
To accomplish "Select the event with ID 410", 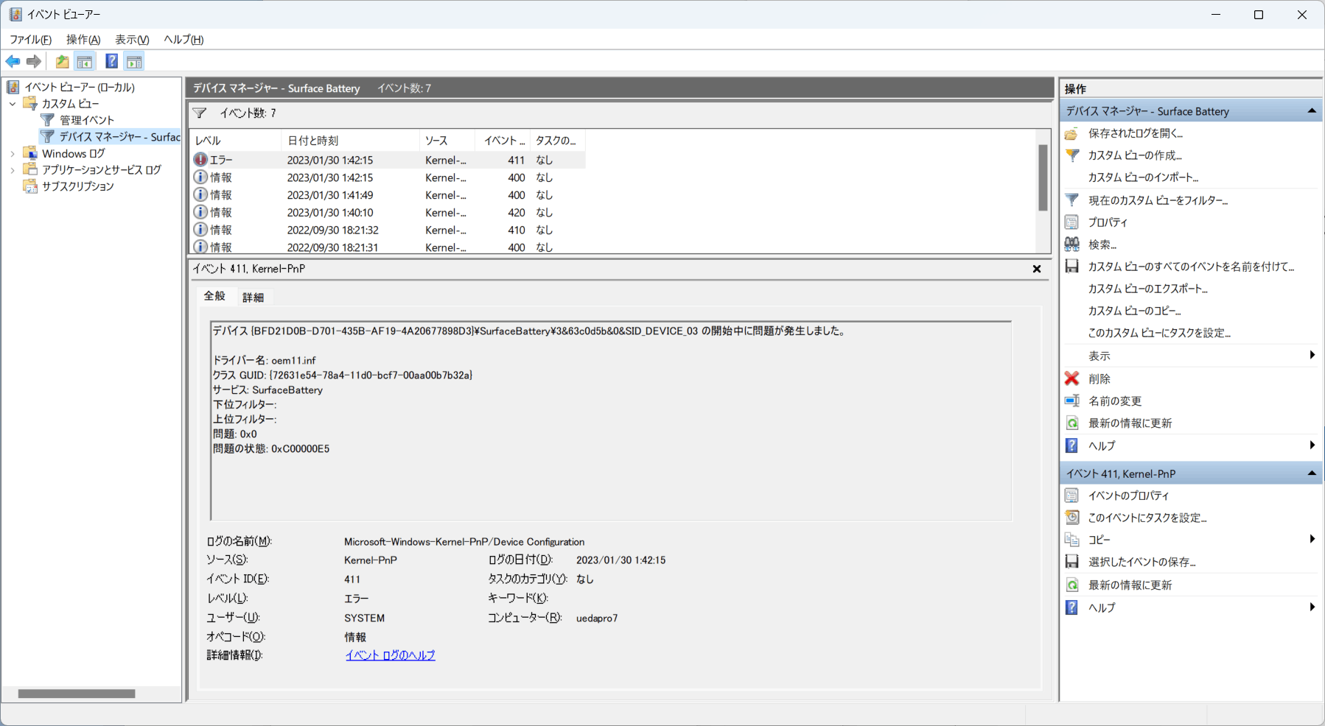I will [388, 230].
